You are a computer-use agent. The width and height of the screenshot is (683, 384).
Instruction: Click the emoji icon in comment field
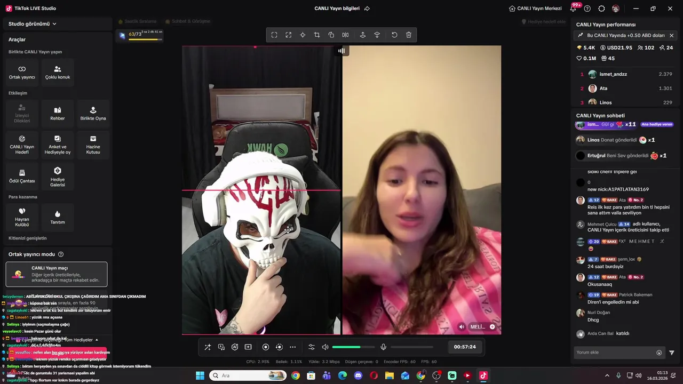click(659, 353)
